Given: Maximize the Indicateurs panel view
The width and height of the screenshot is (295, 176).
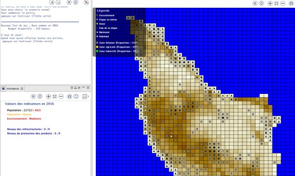Looking at the screenshot, I should tap(88, 88).
